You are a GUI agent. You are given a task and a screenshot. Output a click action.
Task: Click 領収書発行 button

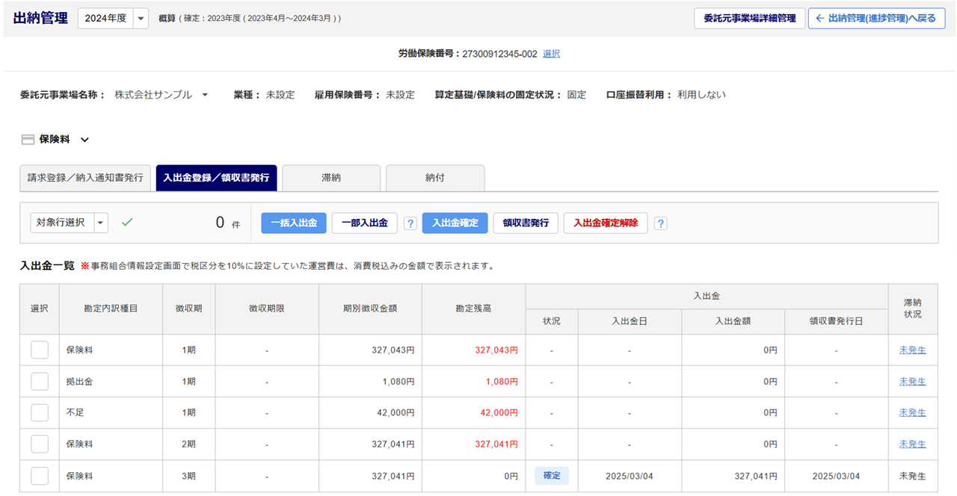coord(525,223)
